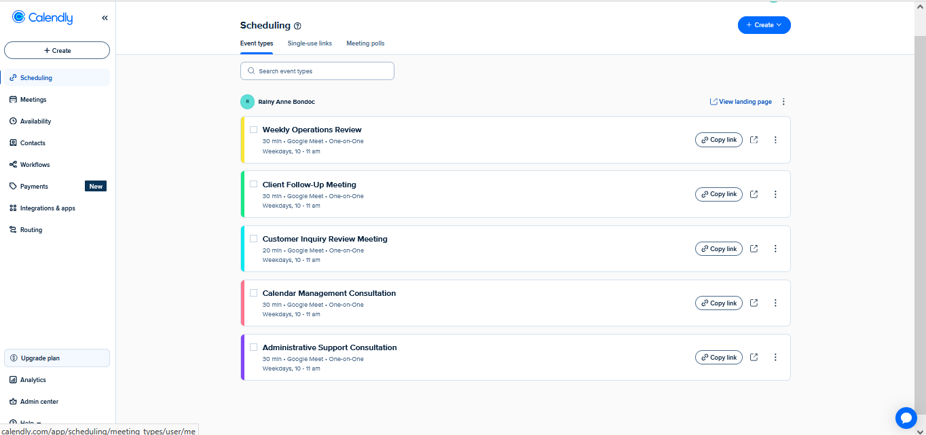
Task: Open Contacts in the sidebar
Action: pyautogui.click(x=56, y=143)
